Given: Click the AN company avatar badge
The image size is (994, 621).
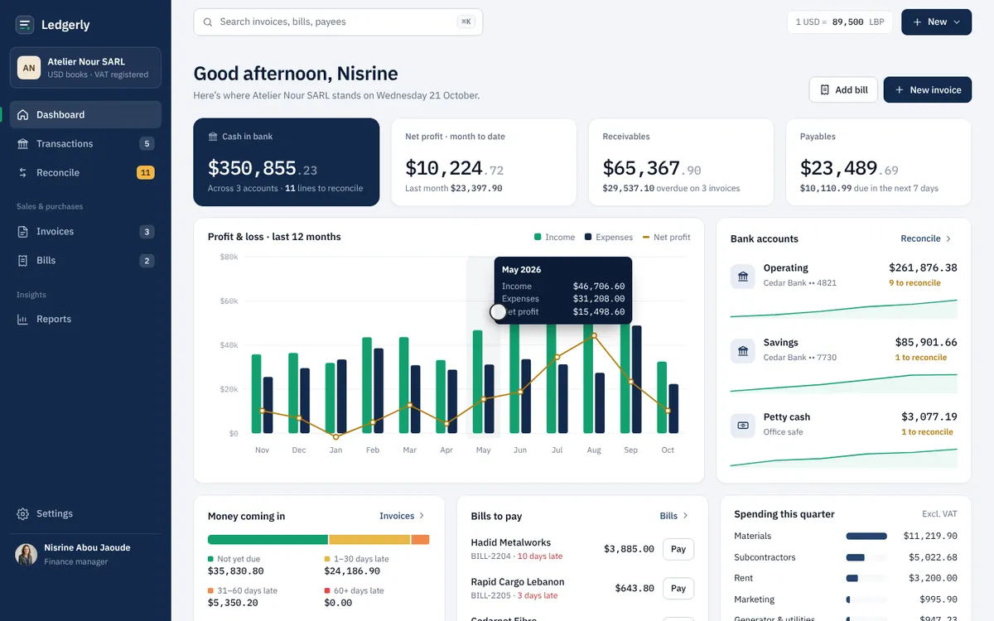Looking at the screenshot, I should coord(29,68).
